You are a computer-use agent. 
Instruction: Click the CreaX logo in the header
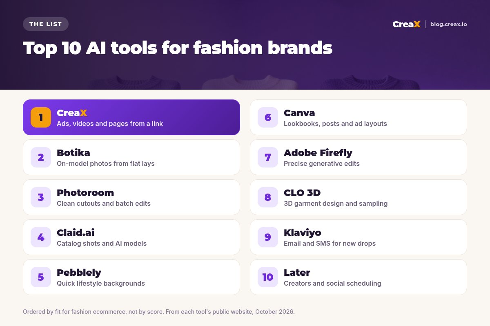[406, 24]
